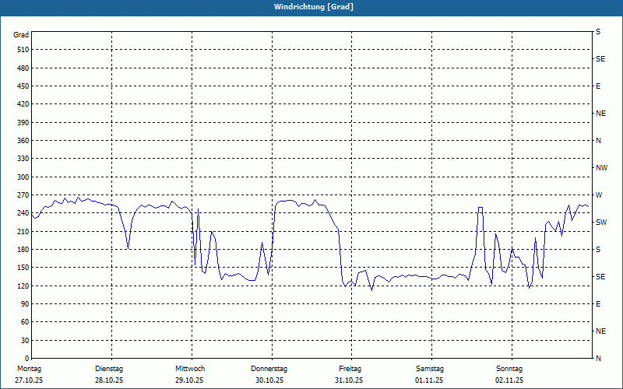Click the Dienstag day label
623x389 pixels.
tap(109, 369)
